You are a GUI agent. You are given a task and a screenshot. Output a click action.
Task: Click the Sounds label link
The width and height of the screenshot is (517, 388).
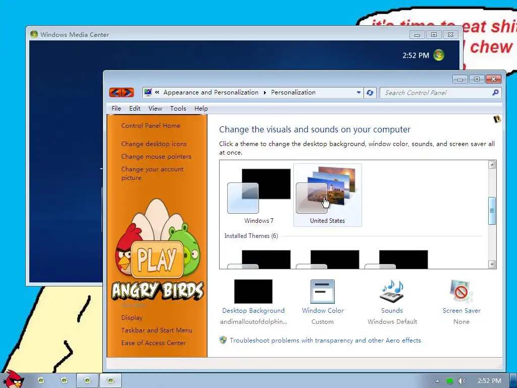click(392, 311)
